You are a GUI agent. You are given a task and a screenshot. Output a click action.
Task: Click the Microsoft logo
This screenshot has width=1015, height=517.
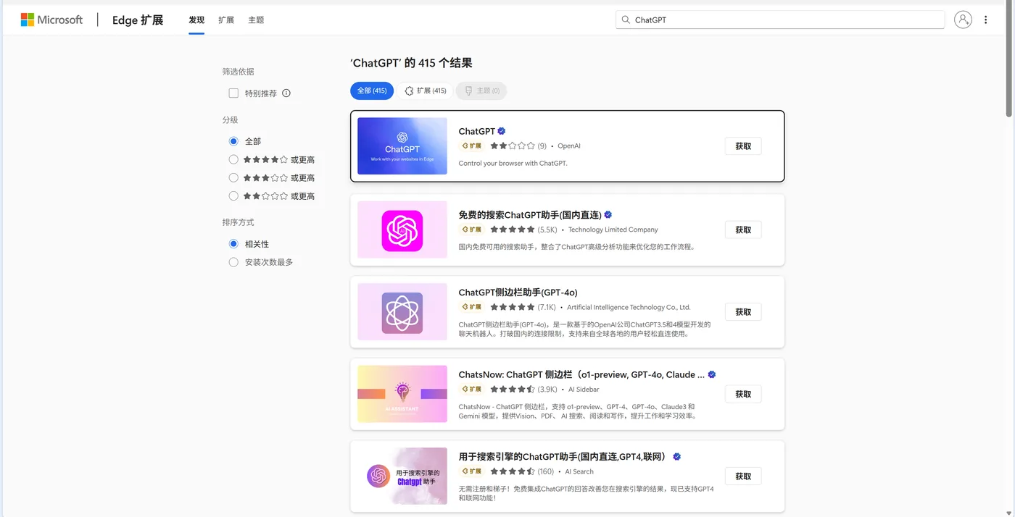click(51, 20)
